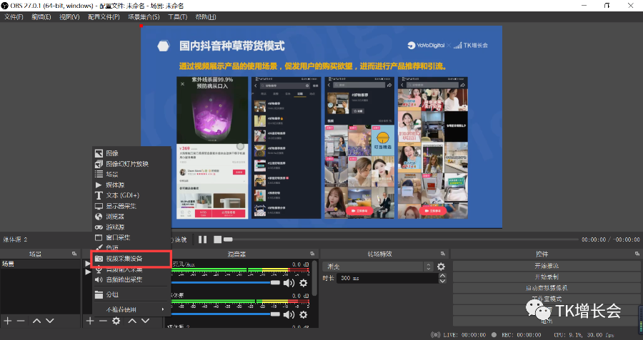Stop media playback with the square button
Viewport: 643px width, 340px height.
(217, 239)
